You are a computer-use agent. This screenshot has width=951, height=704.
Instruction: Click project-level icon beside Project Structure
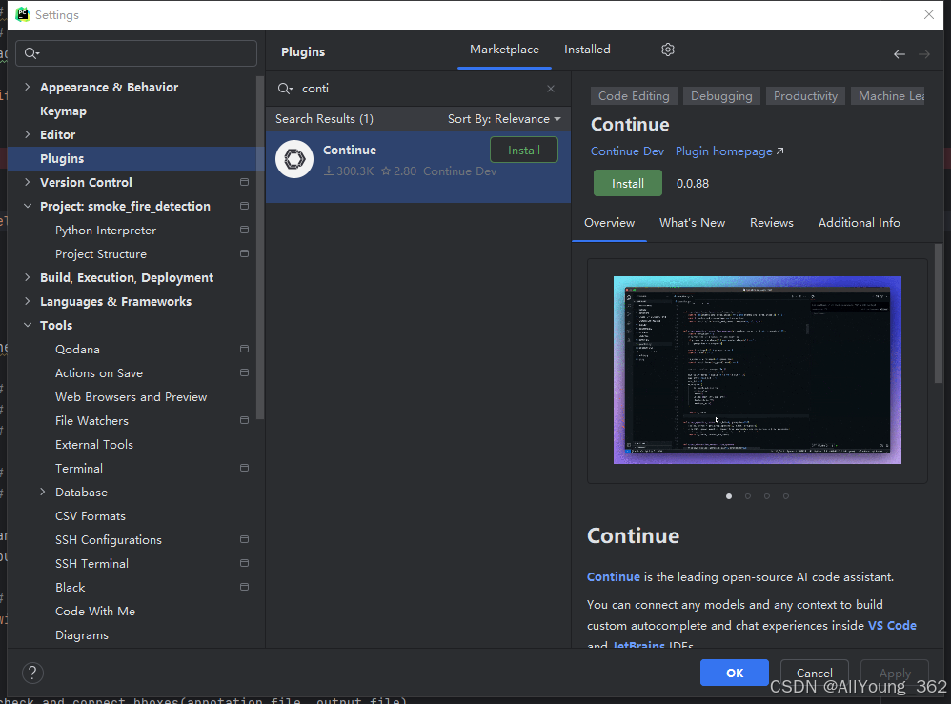(x=245, y=253)
